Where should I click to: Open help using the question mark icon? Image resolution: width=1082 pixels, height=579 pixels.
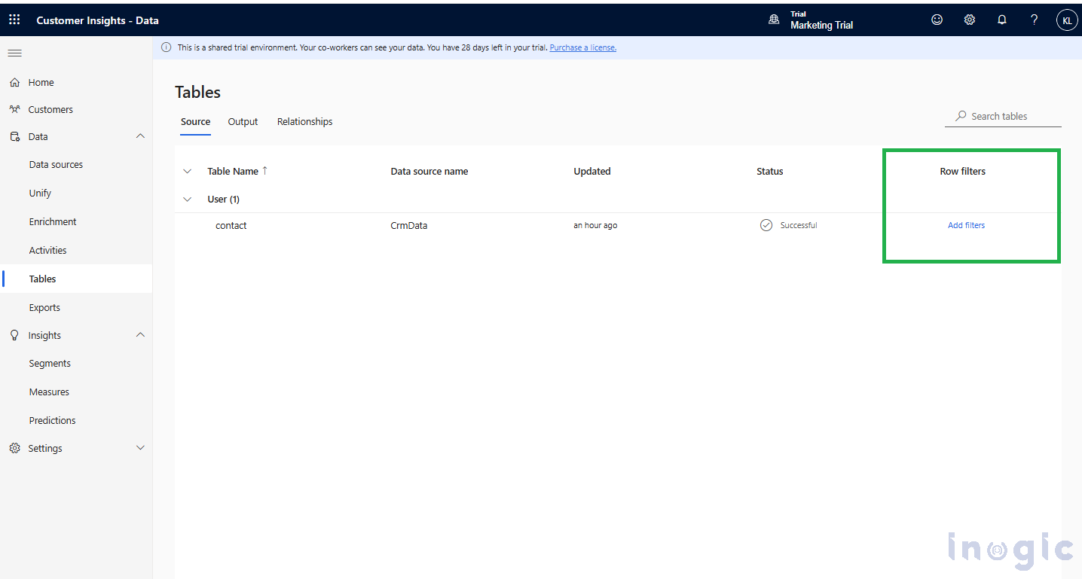1034,20
